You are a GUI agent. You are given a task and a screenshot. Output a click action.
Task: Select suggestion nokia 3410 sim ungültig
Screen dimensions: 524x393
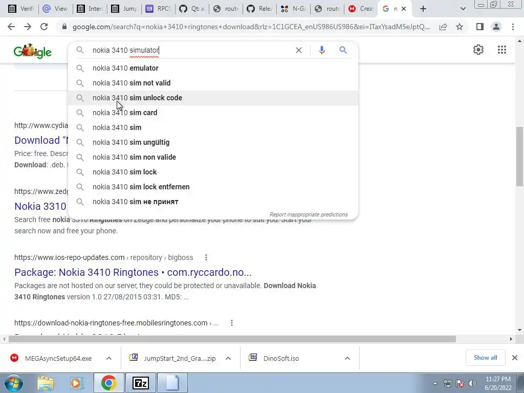(213, 142)
